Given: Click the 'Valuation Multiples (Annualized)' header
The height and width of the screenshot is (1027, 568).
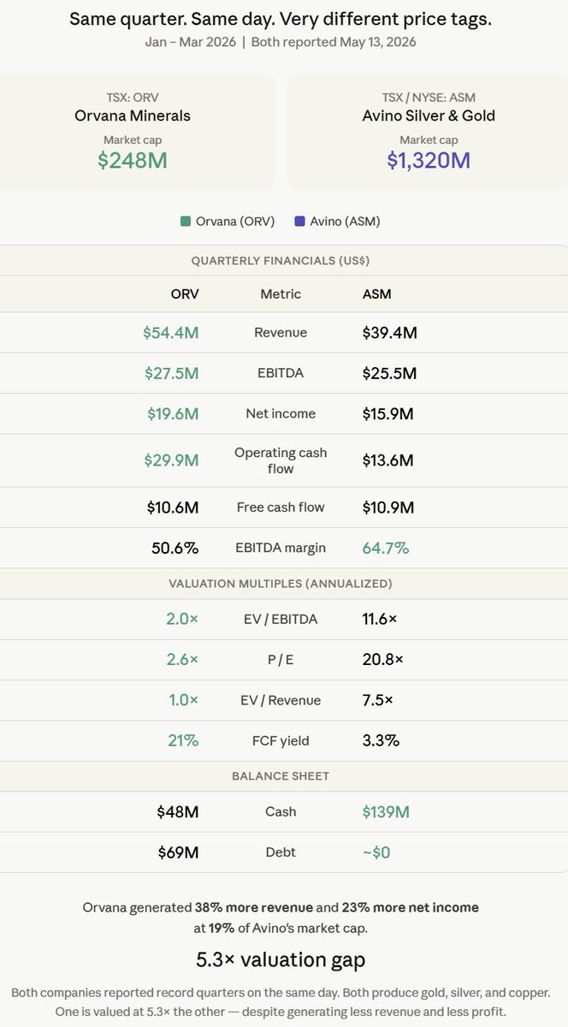Looking at the screenshot, I should [x=281, y=584].
